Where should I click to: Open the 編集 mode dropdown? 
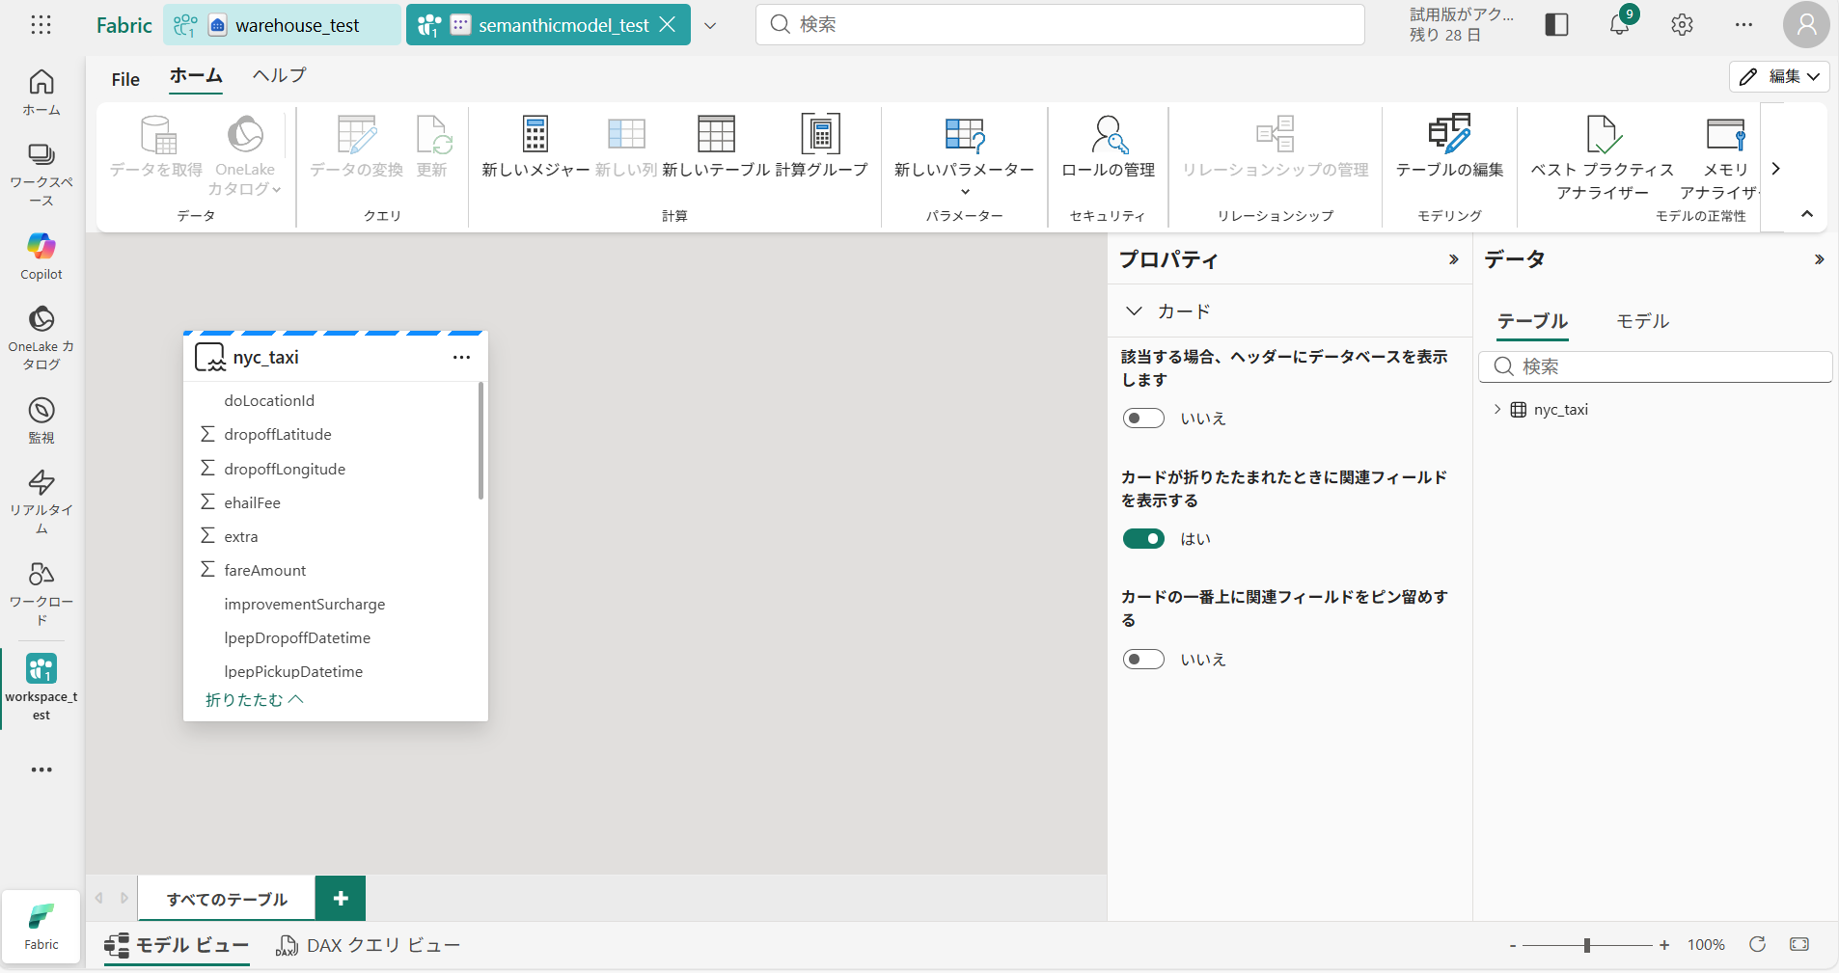tap(1779, 77)
